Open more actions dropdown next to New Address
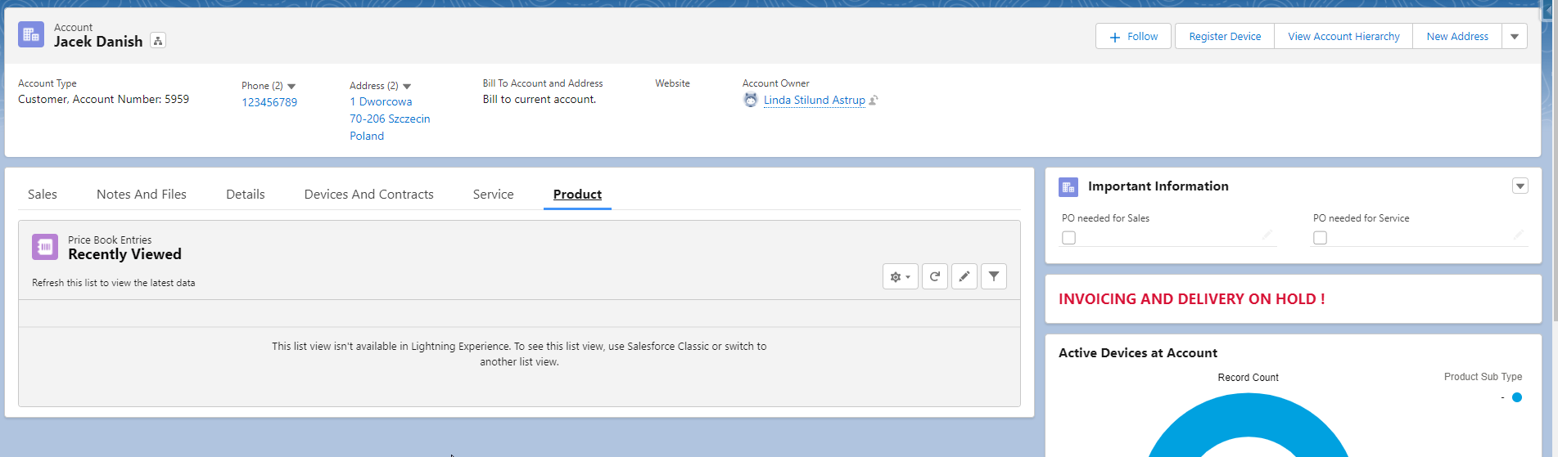The width and height of the screenshot is (1558, 457). tap(1514, 37)
